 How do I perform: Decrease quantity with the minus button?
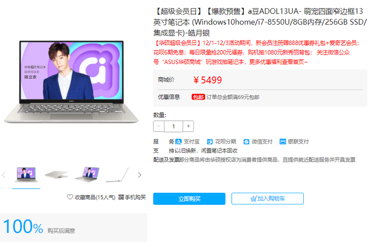pyautogui.click(x=159, y=126)
